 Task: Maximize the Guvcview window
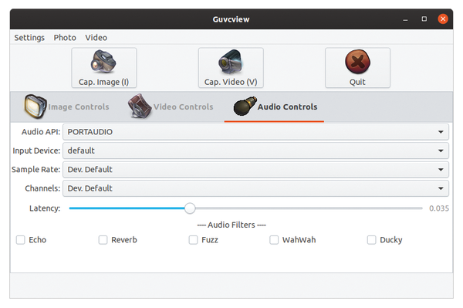[x=424, y=19]
